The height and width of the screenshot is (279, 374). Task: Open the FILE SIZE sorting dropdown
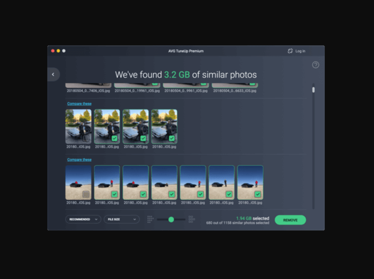(121, 219)
